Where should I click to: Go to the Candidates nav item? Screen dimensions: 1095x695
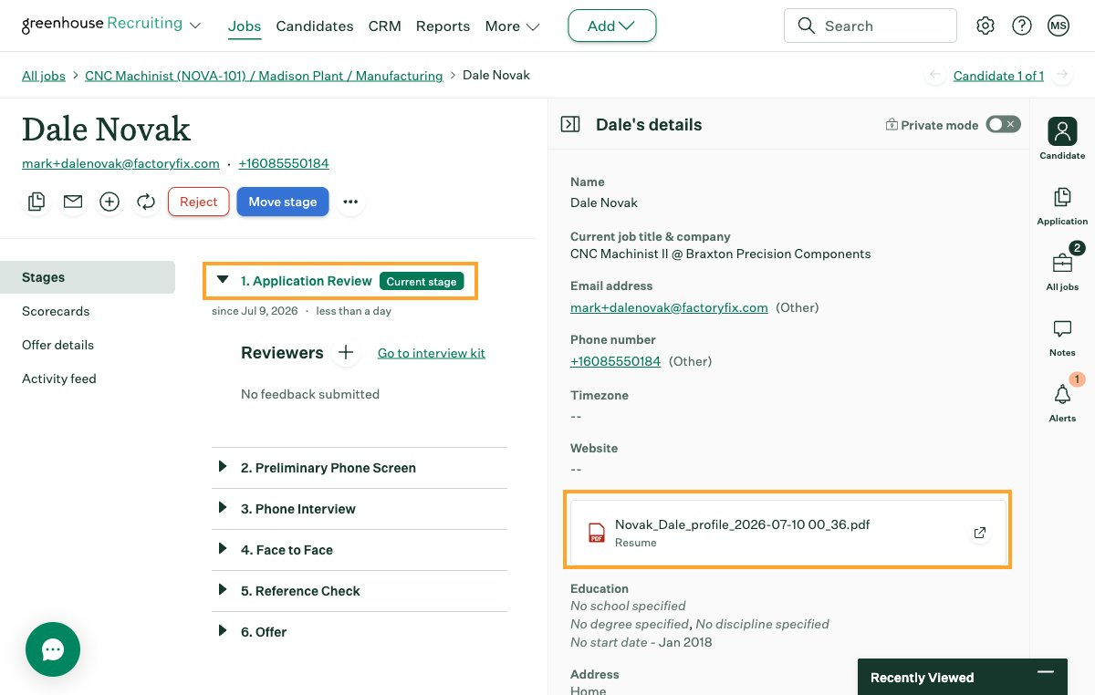(315, 26)
